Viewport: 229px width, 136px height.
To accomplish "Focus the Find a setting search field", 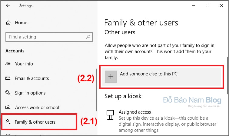I will [49, 37].
